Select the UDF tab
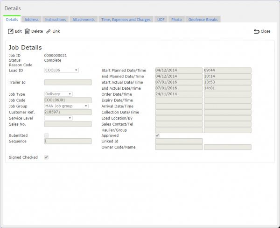The width and height of the screenshot is (280, 228). (x=161, y=20)
